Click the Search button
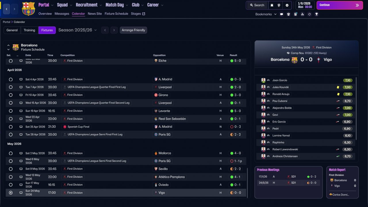Image resolution: width=368 pixels, height=207 pixels. (257, 5)
